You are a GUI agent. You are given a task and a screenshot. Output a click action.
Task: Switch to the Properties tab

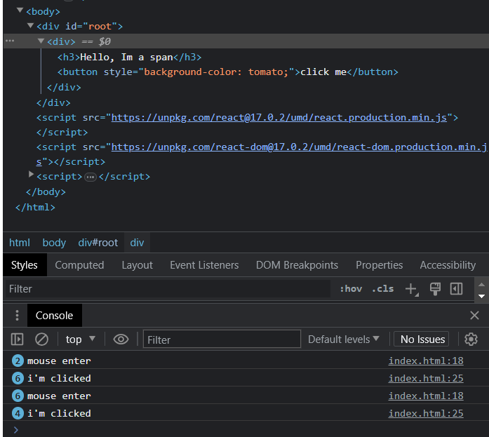click(380, 265)
